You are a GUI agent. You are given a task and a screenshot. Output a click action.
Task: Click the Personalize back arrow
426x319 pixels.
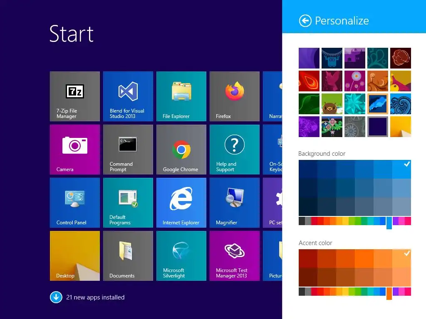tap(305, 21)
